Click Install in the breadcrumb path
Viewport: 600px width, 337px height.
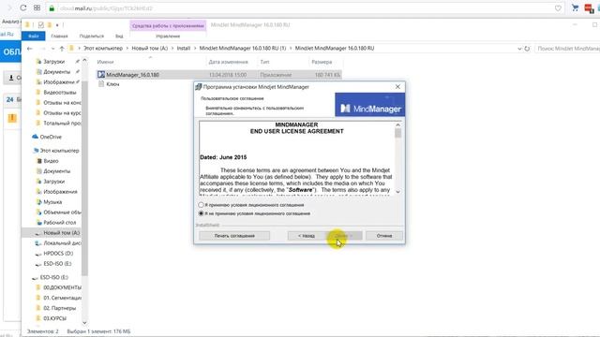pyautogui.click(x=184, y=49)
